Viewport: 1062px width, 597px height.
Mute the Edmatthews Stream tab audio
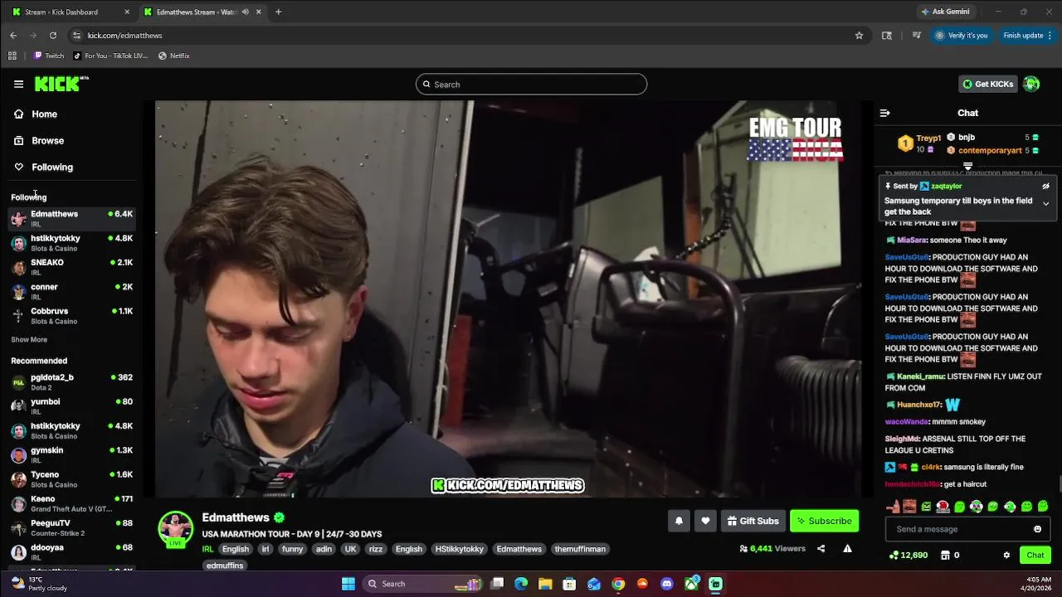(245, 12)
